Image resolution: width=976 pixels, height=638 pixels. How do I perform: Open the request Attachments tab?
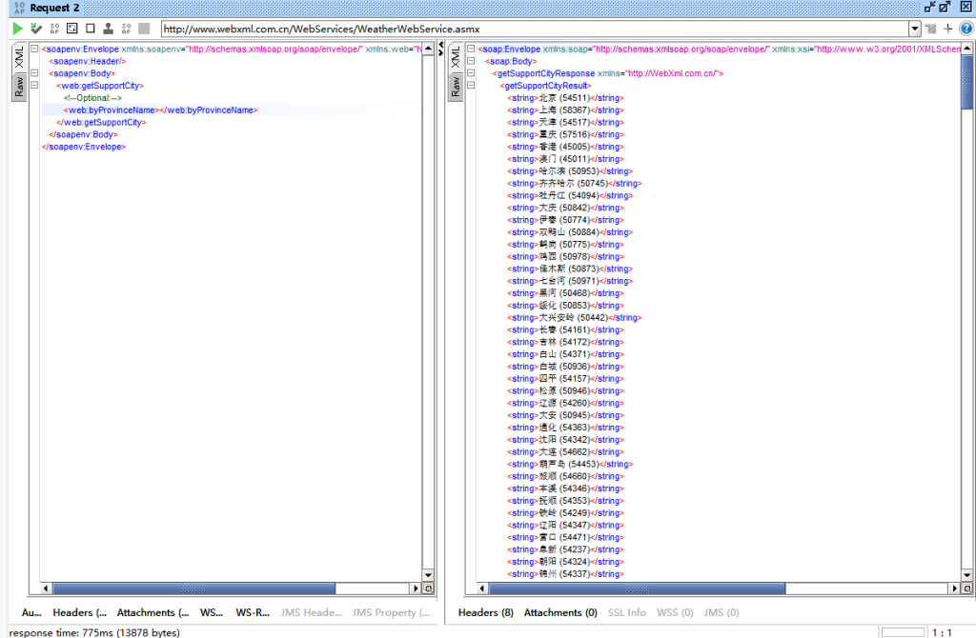point(152,612)
